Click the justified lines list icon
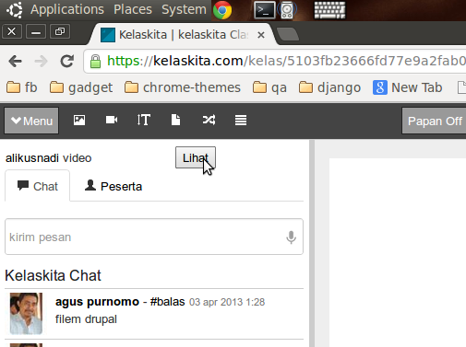466x347 pixels. point(241,121)
